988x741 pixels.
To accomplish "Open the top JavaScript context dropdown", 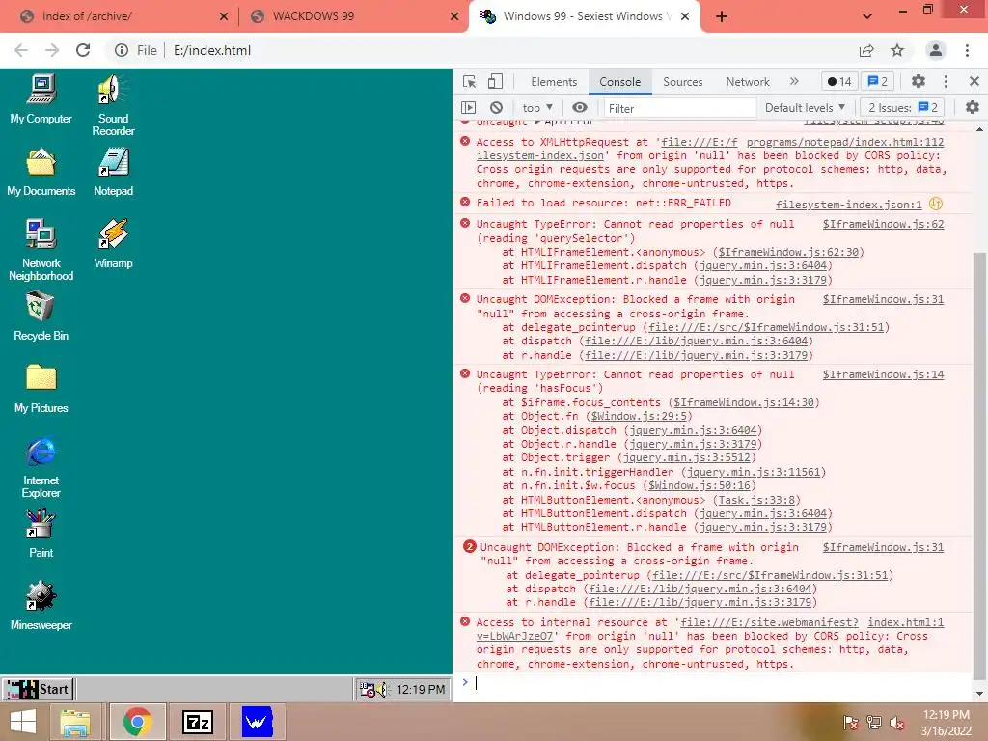I will coord(537,108).
